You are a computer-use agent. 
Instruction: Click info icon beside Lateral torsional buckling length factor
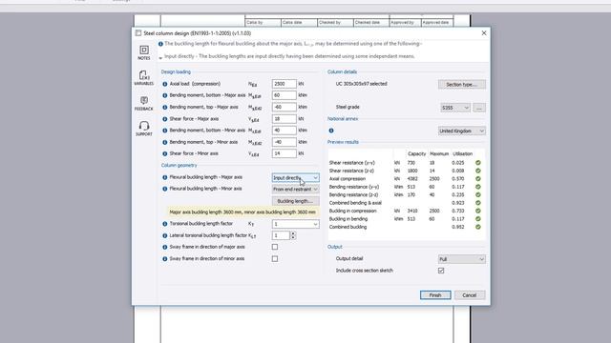(x=165, y=235)
